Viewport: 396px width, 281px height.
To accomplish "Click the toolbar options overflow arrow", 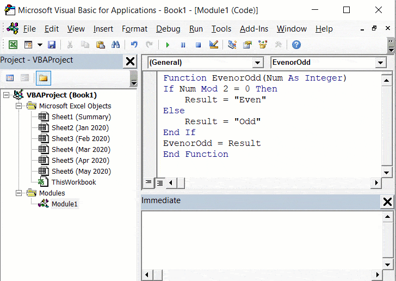I will [391, 45].
